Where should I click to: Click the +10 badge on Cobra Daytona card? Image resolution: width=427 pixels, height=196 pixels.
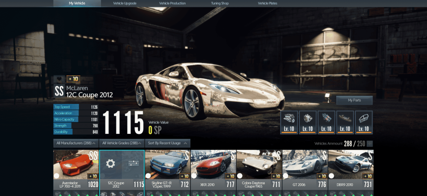276,176
